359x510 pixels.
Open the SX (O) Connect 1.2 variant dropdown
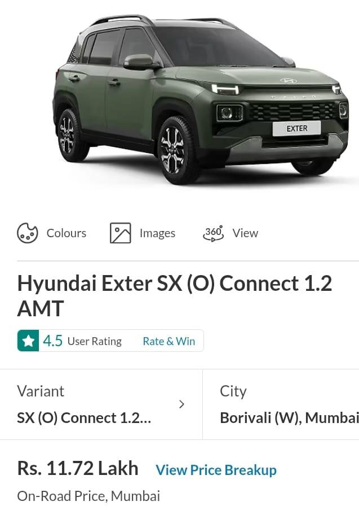(101, 404)
